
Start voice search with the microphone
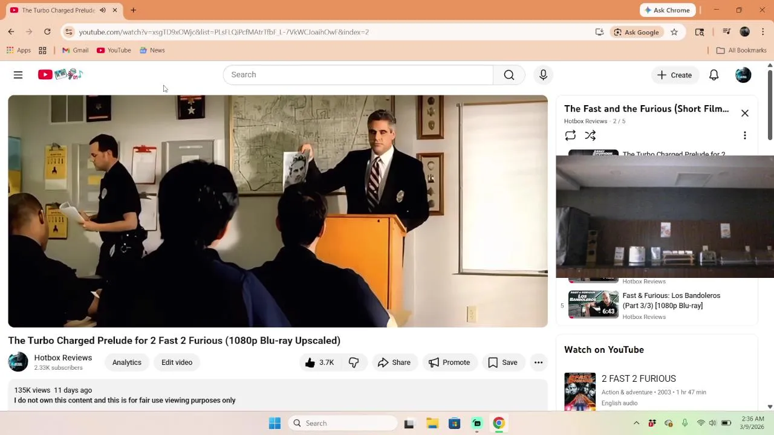click(x=543, y=75)
